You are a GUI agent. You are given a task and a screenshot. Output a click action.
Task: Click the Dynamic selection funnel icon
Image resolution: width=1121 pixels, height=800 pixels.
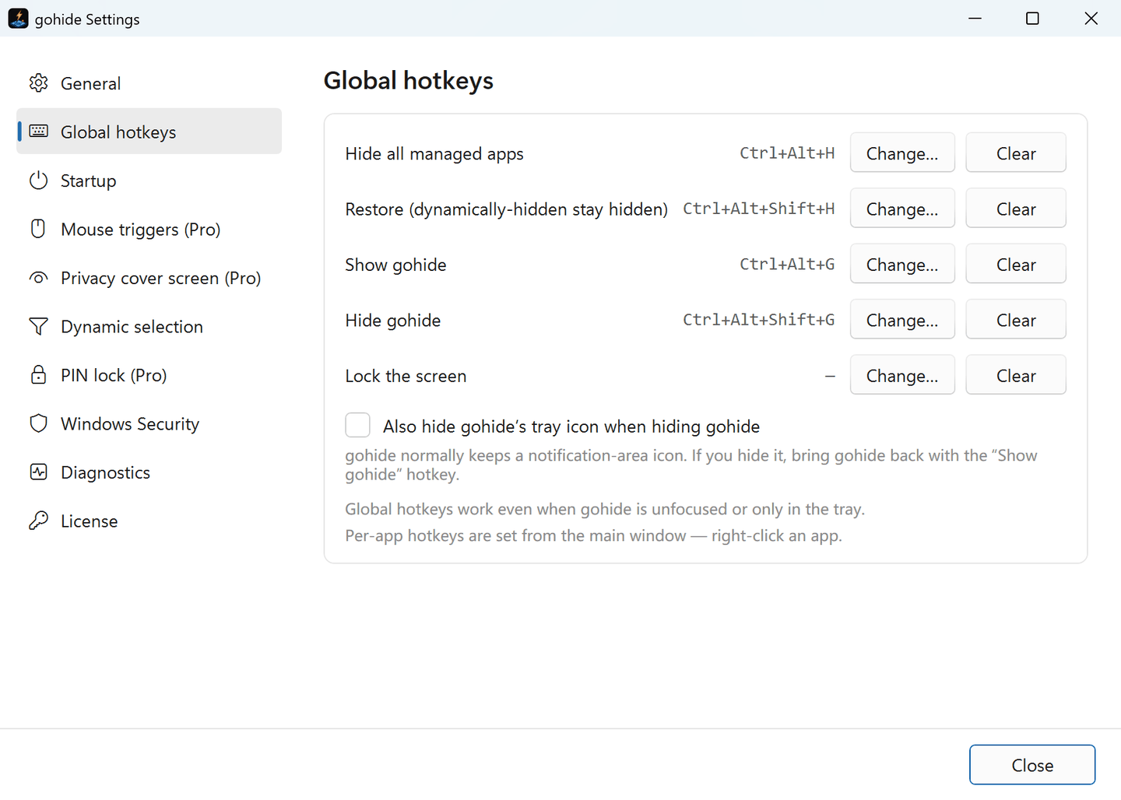pos(38,326)
